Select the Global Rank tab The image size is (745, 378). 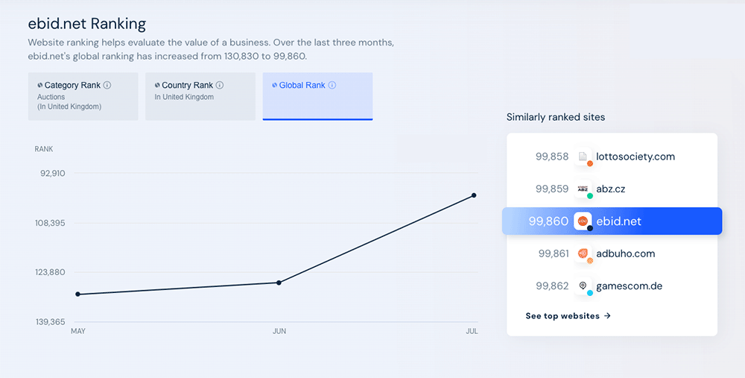317,96
